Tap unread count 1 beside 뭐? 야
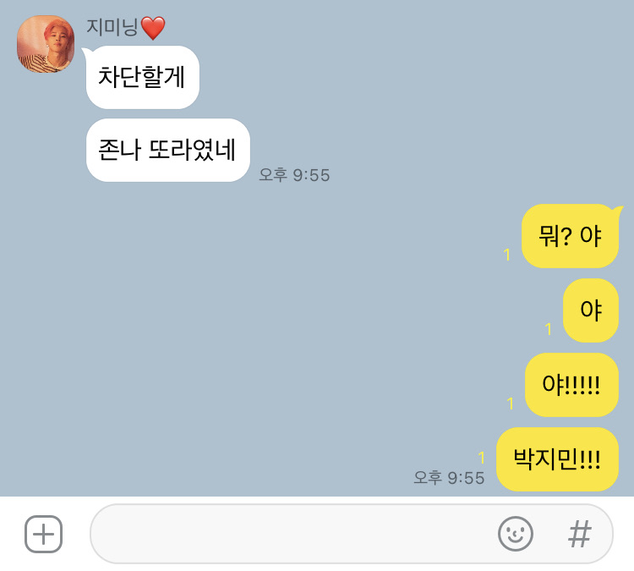This screenshot has width=634, height=571. (507, 255)
